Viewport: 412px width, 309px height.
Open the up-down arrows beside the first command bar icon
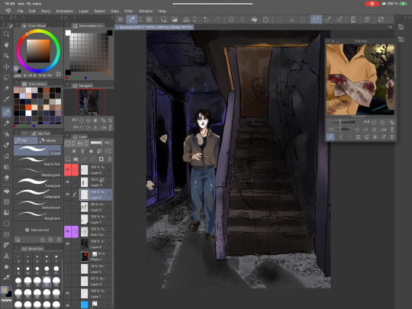(x=140, y=19)
